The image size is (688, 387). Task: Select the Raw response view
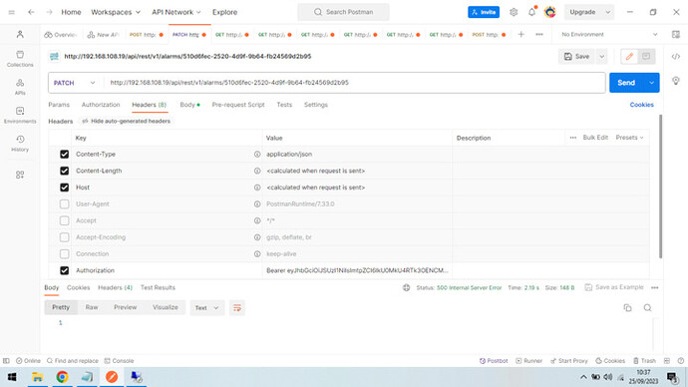click(92, 307)
